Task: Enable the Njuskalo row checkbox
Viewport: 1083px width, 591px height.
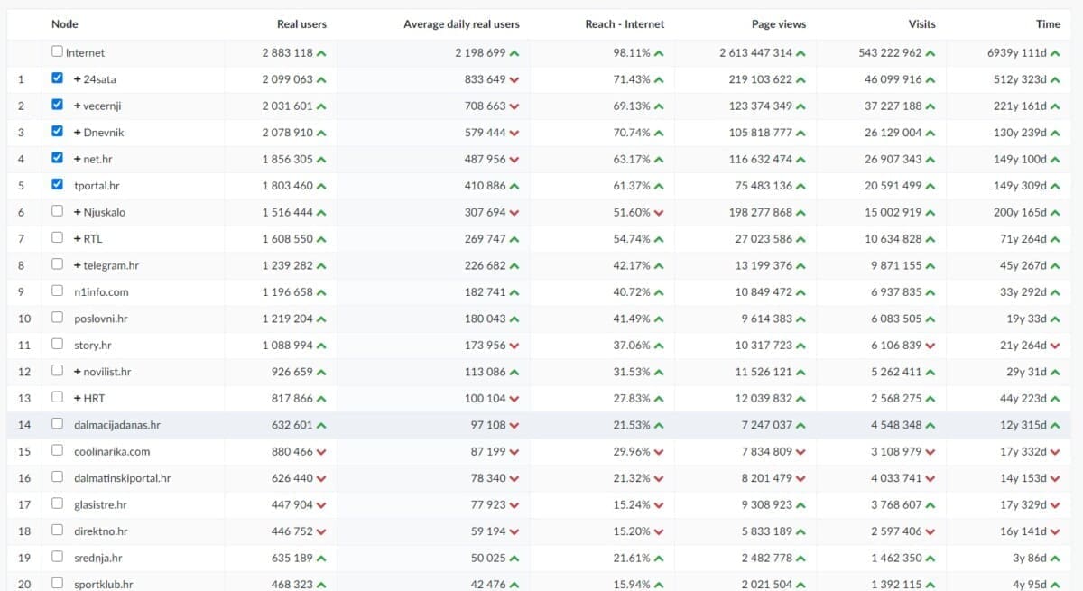Action: 58,211
